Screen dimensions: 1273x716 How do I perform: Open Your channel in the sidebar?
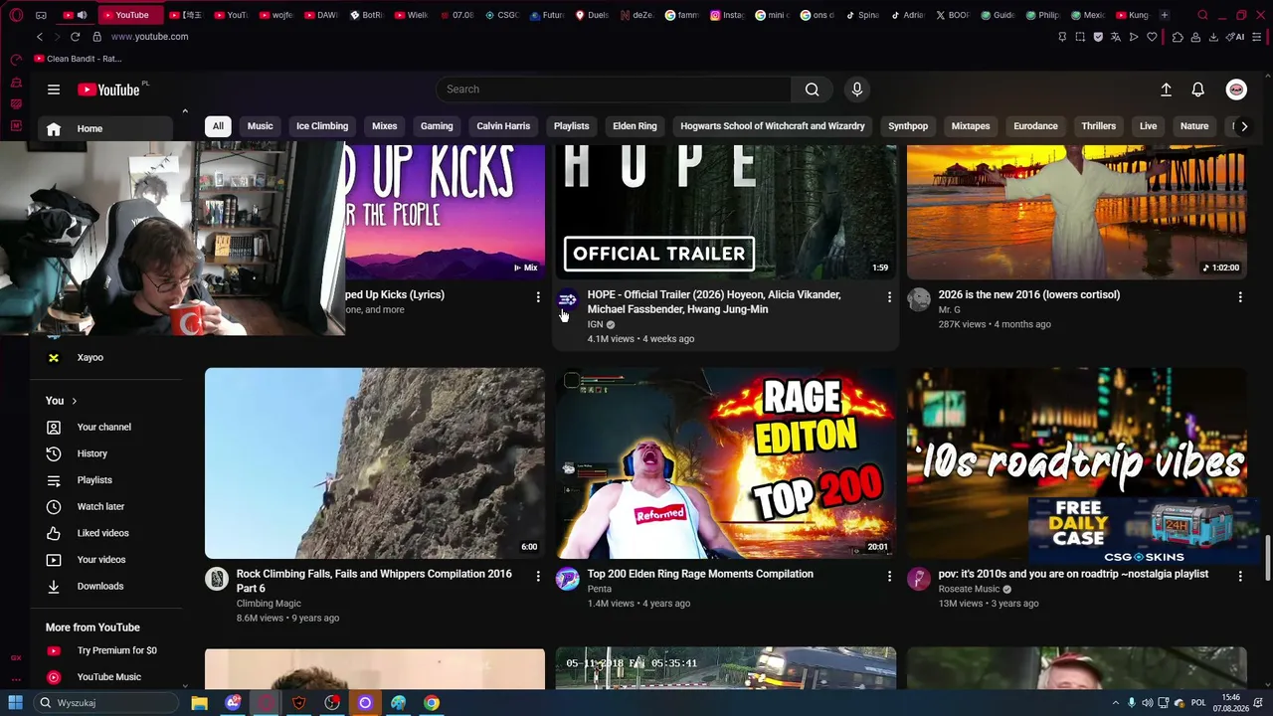click(x=106, y=428)
